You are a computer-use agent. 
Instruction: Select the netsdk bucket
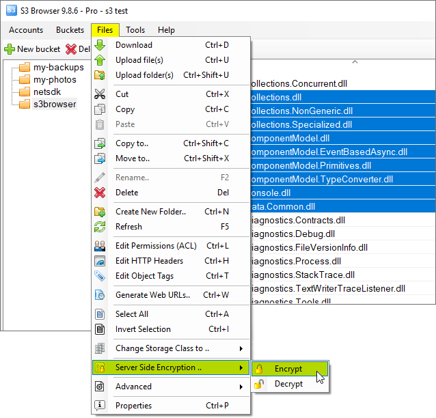click(47, 92)
